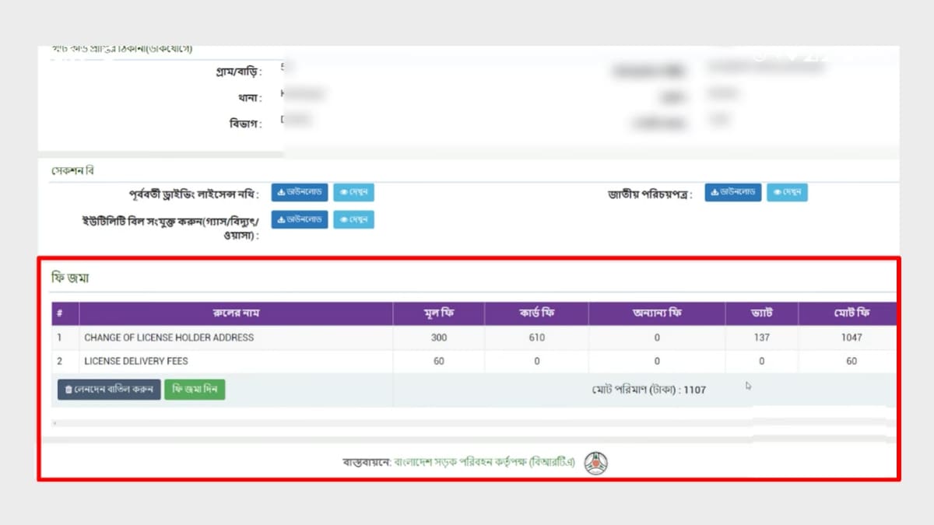Click the horizontal scrollbar below the fee table

click(467, 422)
